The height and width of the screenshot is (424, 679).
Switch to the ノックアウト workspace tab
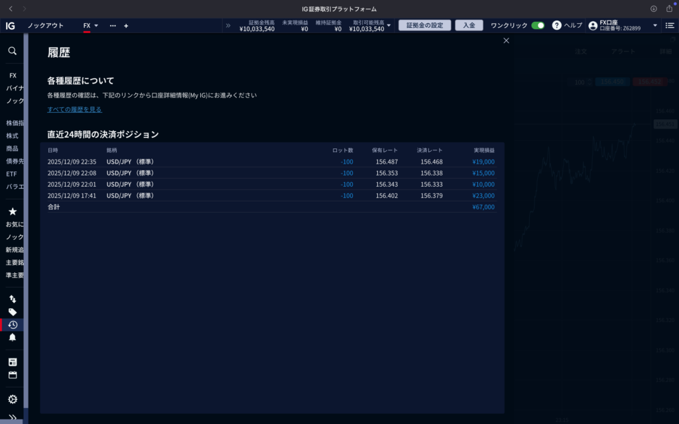pyautogui.click(x=45, y=25)
